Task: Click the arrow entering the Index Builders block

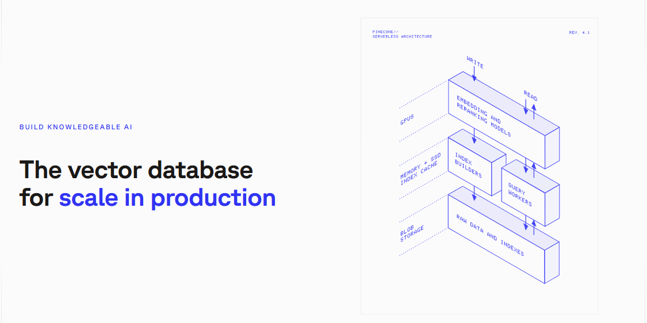Action: click(474, 136)
